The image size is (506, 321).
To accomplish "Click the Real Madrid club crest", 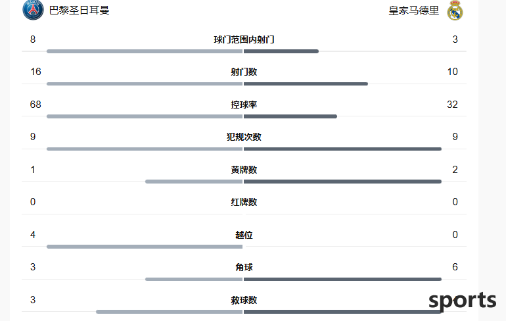I will tap(455, 11).
